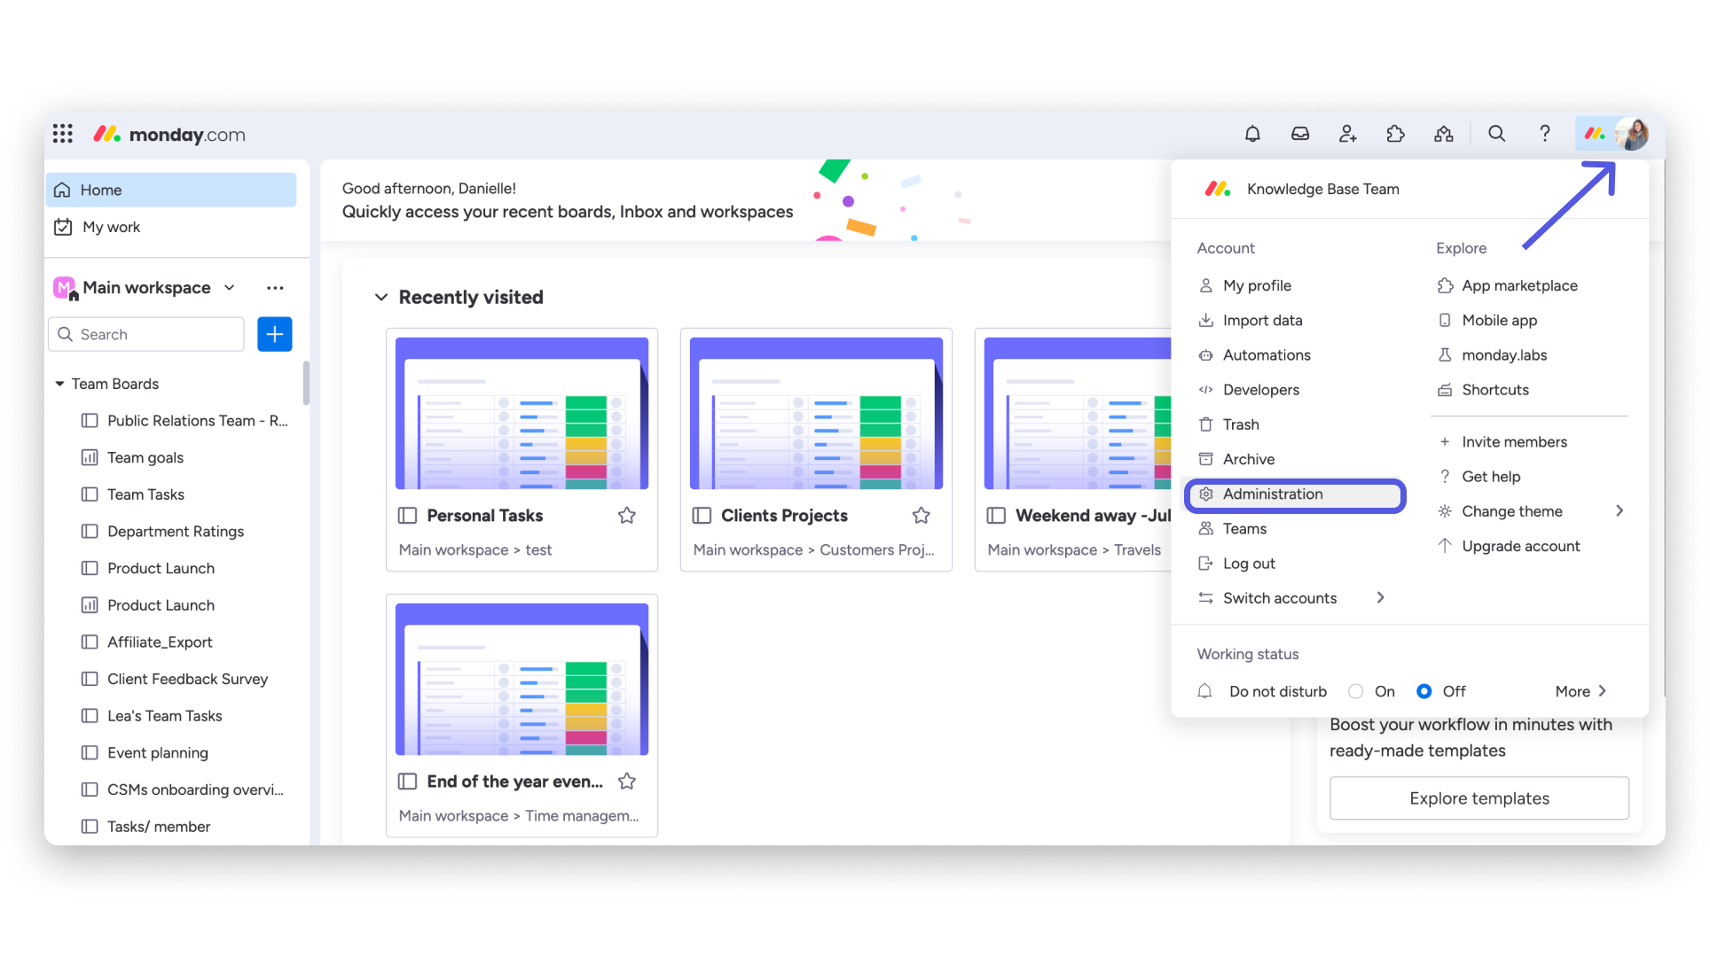The height and width of the screenshot is (957, 1710).
Task: Click the Explore templates button
Action: pos(1479,798)
